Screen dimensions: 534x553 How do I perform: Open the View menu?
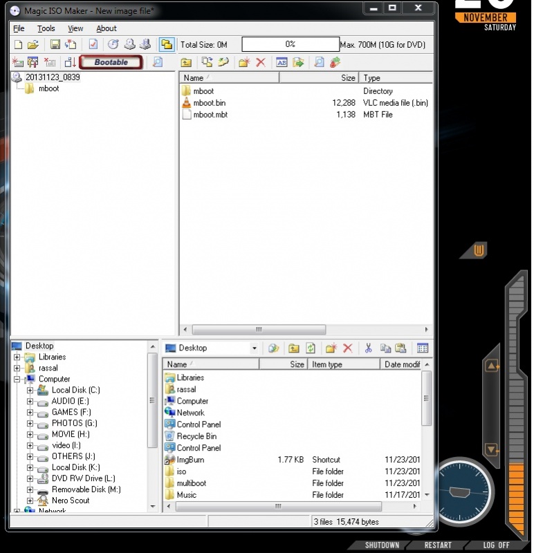pyautogui.click(x=75, y=28)
